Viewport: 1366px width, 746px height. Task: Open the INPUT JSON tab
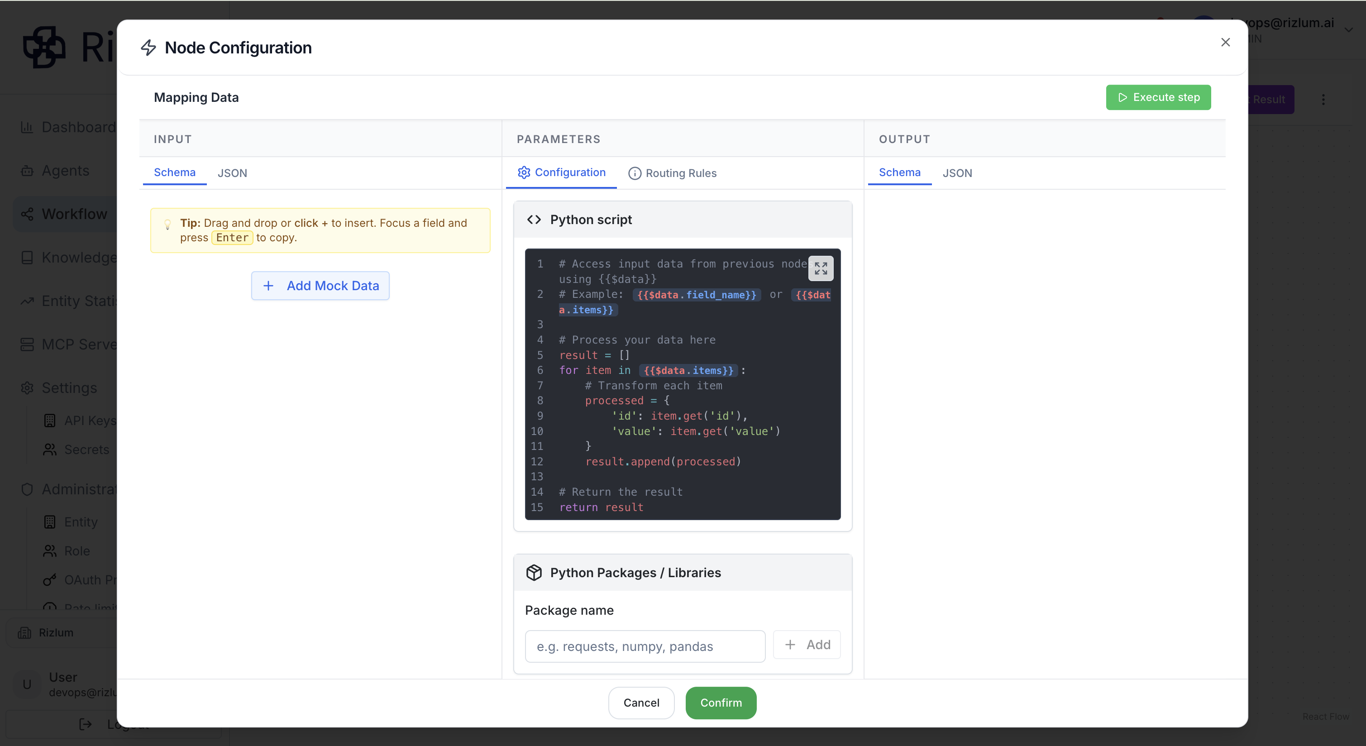coord(232,173)
